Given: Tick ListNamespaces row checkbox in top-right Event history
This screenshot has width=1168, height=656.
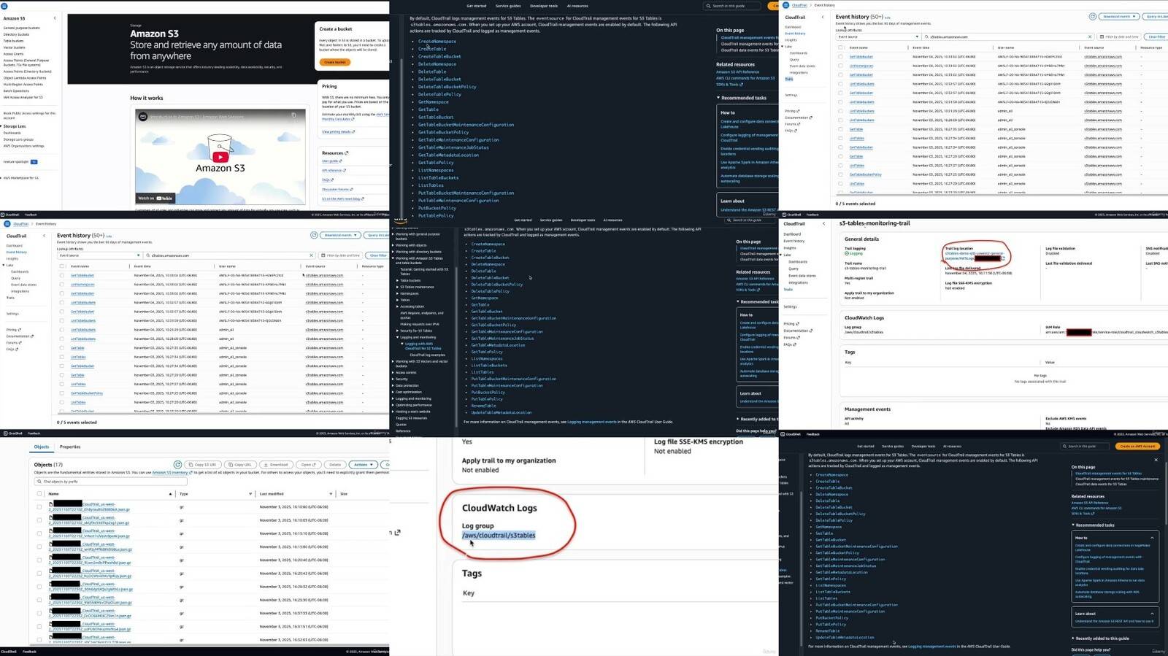Looking at the screenshot, I should pyautogui.click(x=840, y=66).
